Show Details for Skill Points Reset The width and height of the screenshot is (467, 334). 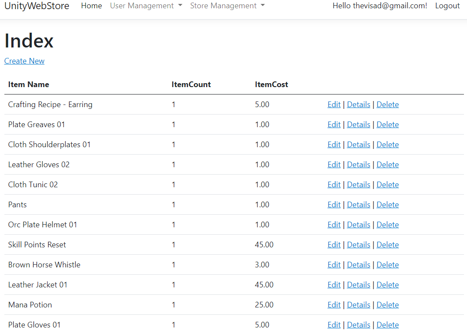tap(358, 245)
